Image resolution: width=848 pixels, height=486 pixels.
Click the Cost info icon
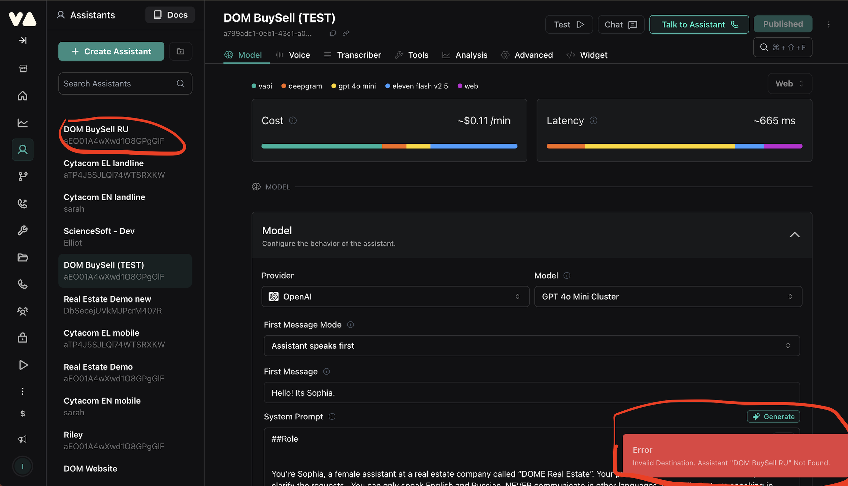point(293,120)
